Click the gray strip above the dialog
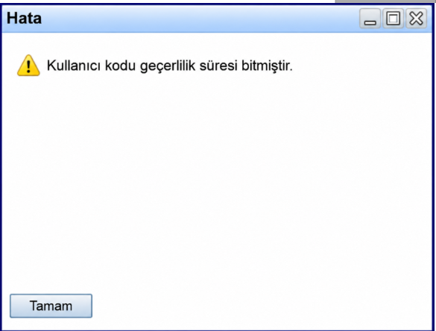 click(x=385, y=1)
